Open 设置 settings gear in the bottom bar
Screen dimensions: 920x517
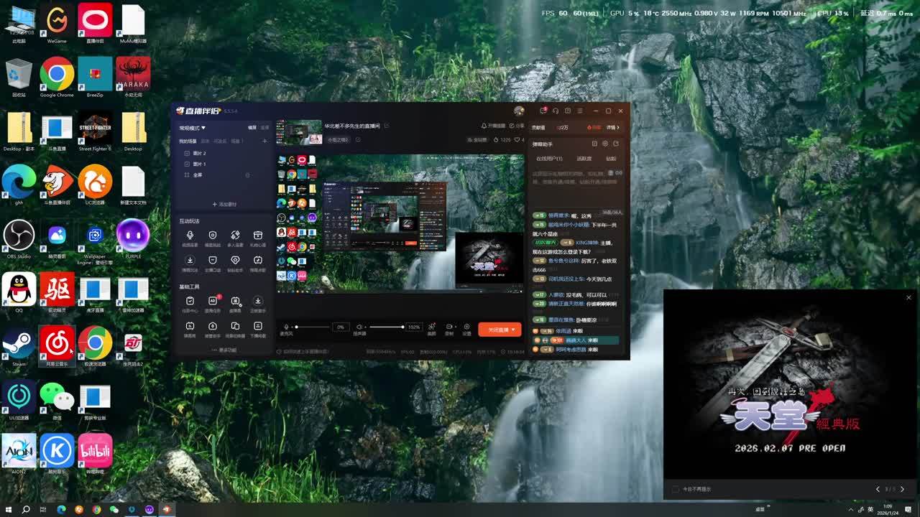click(466, 327)
